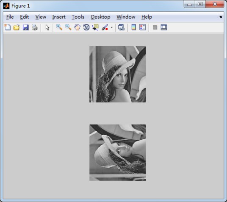Hide plot tools with the gray square icon

(x=155, y=27)
